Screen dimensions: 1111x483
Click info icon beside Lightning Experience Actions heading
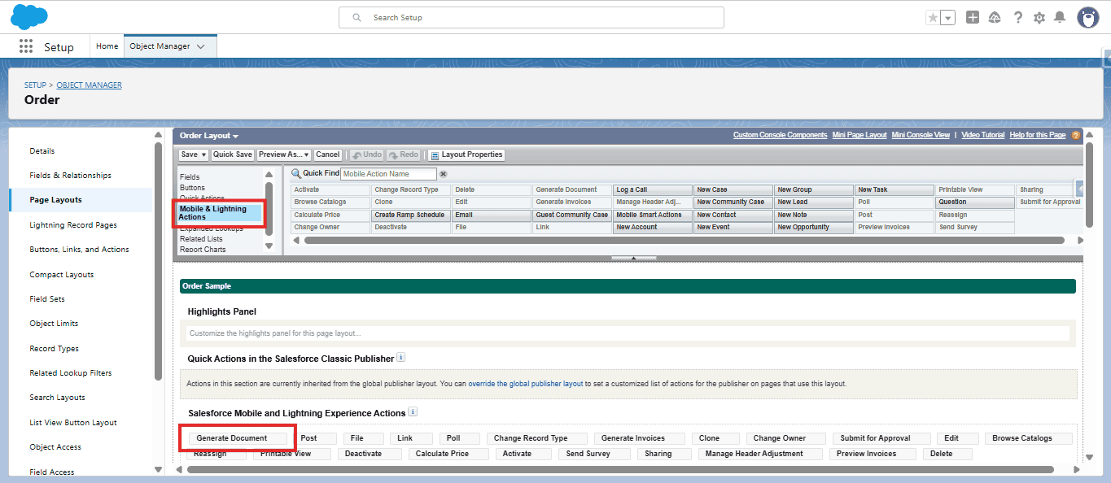[413, 412]
